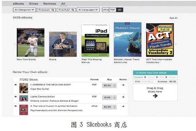
Task: Click '4. The role of illusion in symbol formation'
Action: coord(54,106)
